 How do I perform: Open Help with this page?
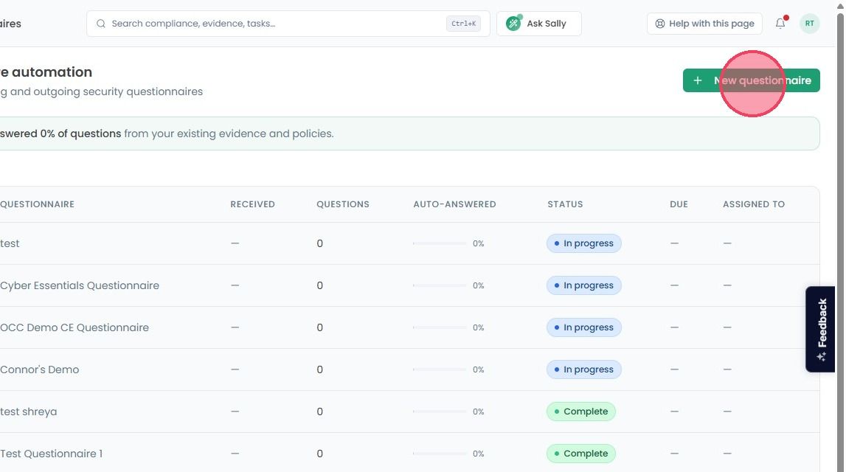704,24
